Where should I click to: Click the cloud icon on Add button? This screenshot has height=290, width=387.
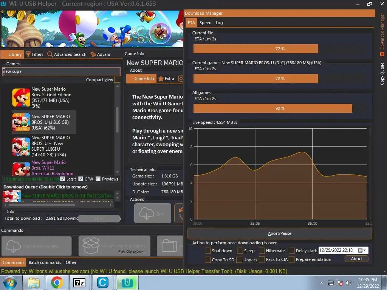147,213
